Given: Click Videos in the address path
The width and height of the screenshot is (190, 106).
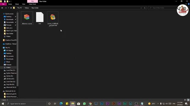Looking at the screenshot, I should tap(27, 8).
